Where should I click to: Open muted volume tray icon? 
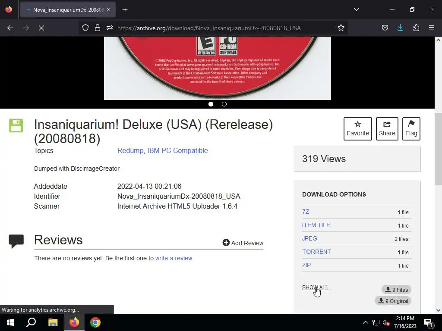(386, 322)
